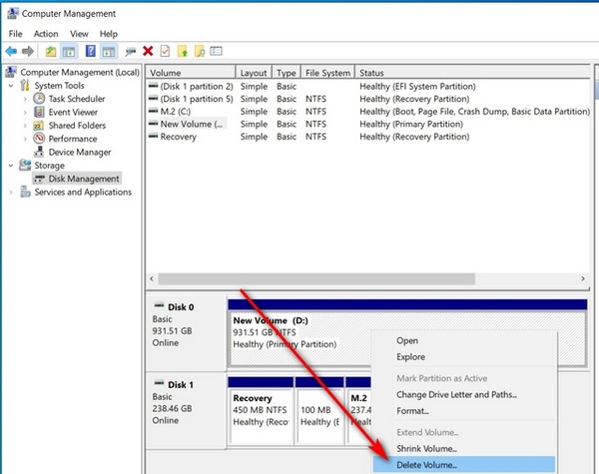599x474 pixels.
Task: Click the Back arrow toolbar icon
Action: point(11,51)
